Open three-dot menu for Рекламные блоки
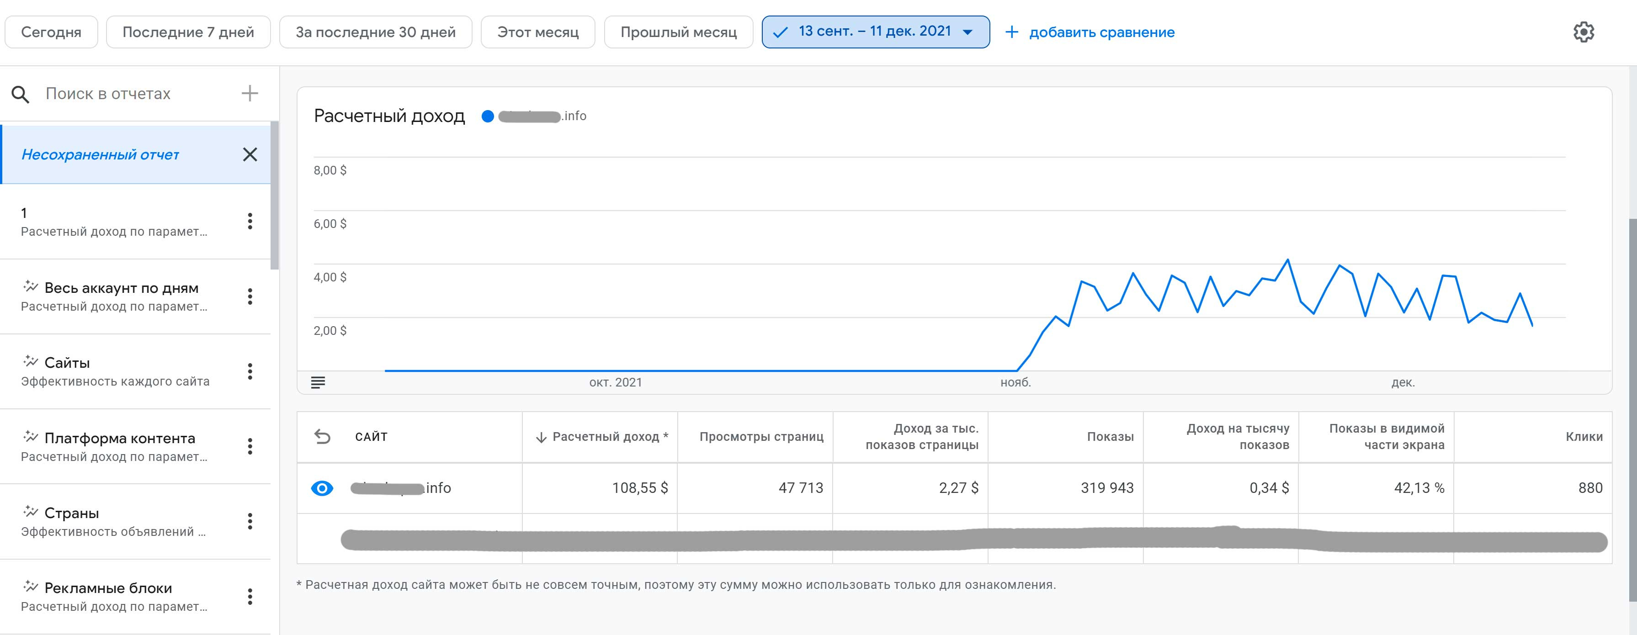 click(250, 596)
